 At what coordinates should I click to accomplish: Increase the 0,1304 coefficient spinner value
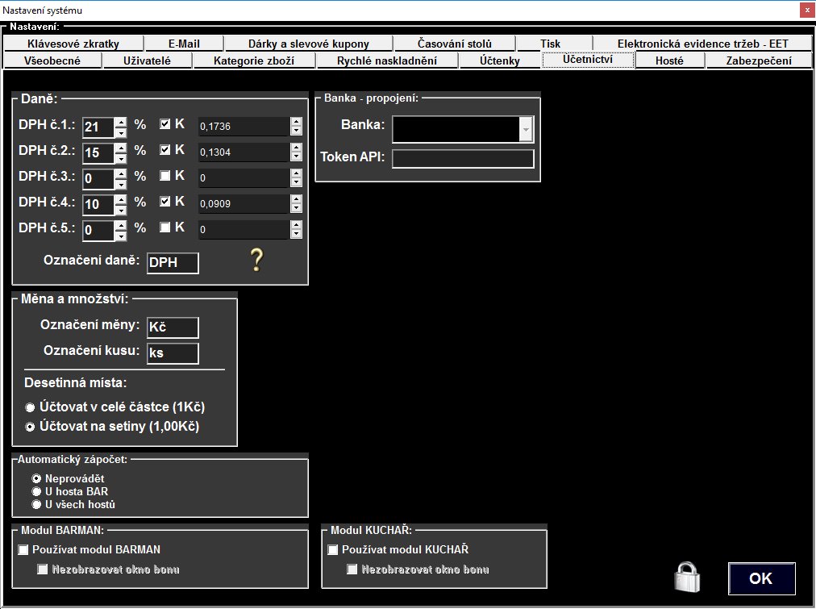click(296, 148)
